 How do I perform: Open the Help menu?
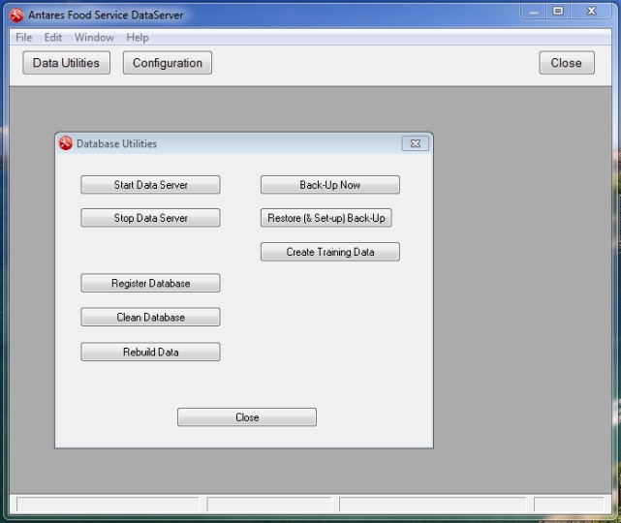coord(138,38)
